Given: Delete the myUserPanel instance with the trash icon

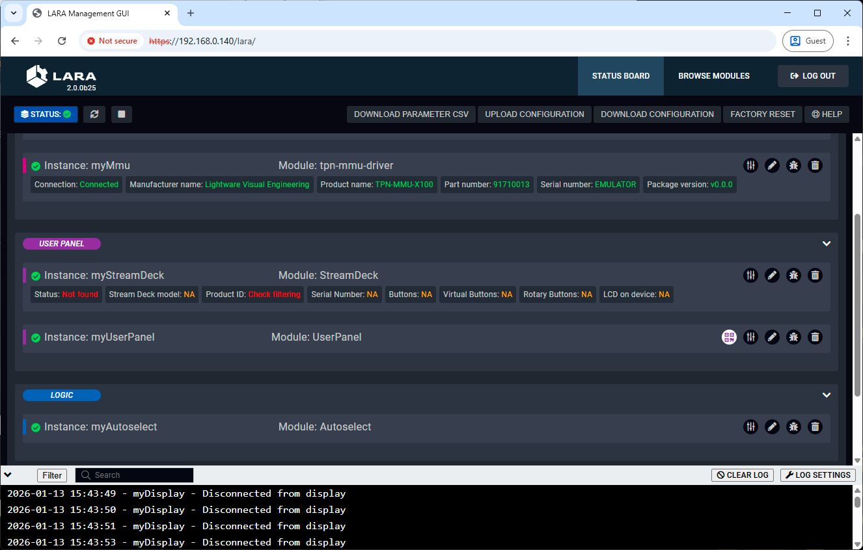Looking at the screenshot, I should 815,337.
